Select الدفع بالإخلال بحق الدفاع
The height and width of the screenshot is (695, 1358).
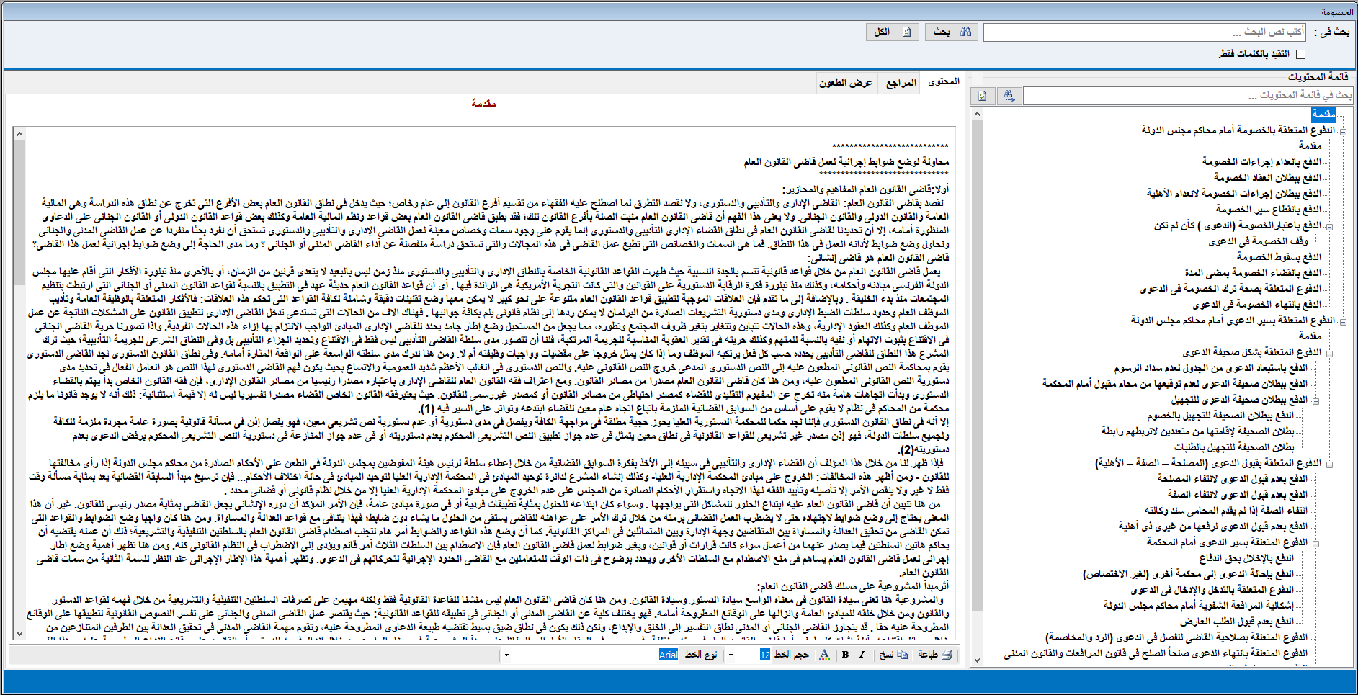(1246, 557)
